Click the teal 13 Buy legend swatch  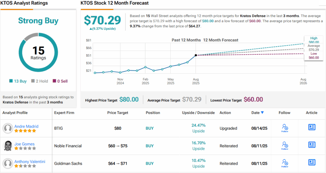(11, 81)
